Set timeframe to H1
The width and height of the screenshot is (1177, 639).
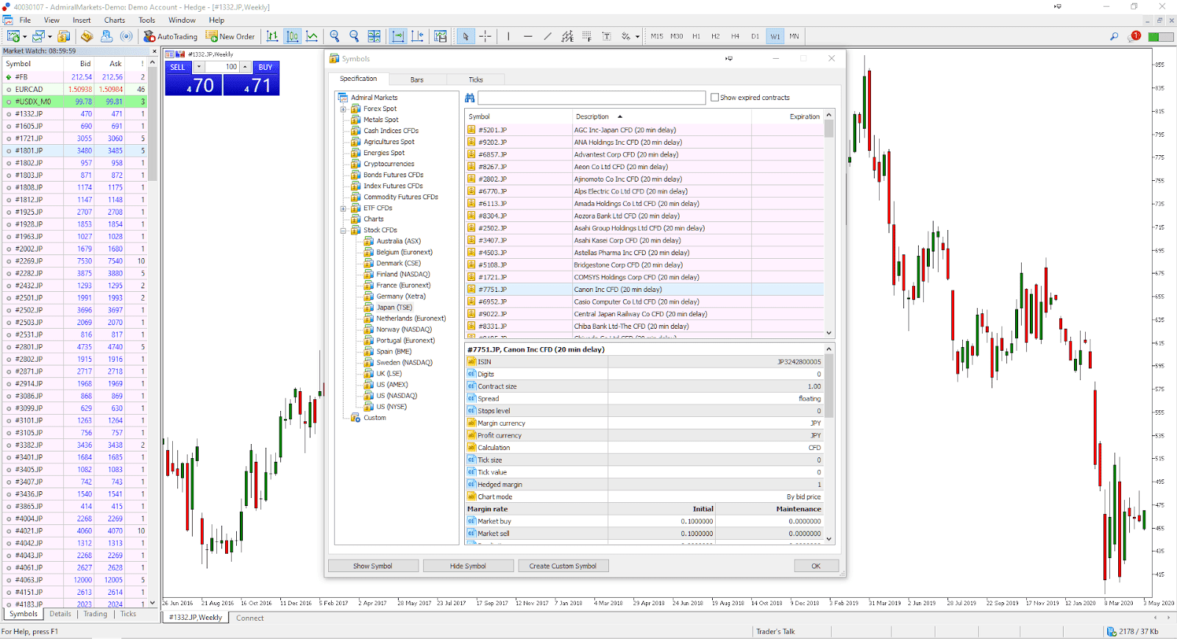(x=696, y=36)
